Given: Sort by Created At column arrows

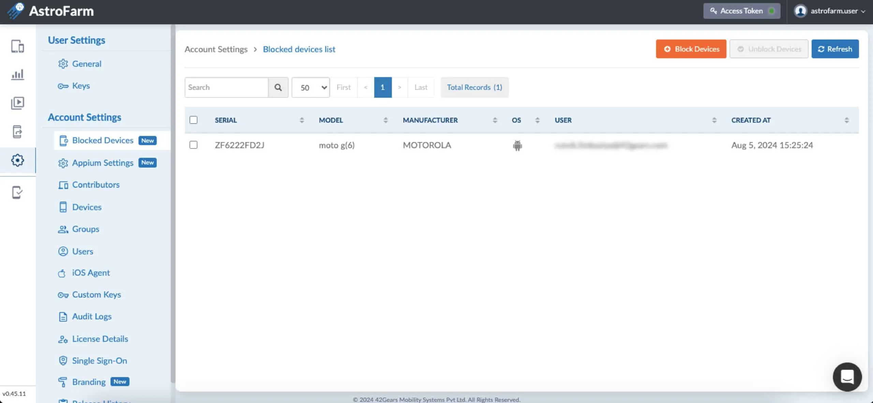Looking at the screenshot, I should [x=847, y=120].
